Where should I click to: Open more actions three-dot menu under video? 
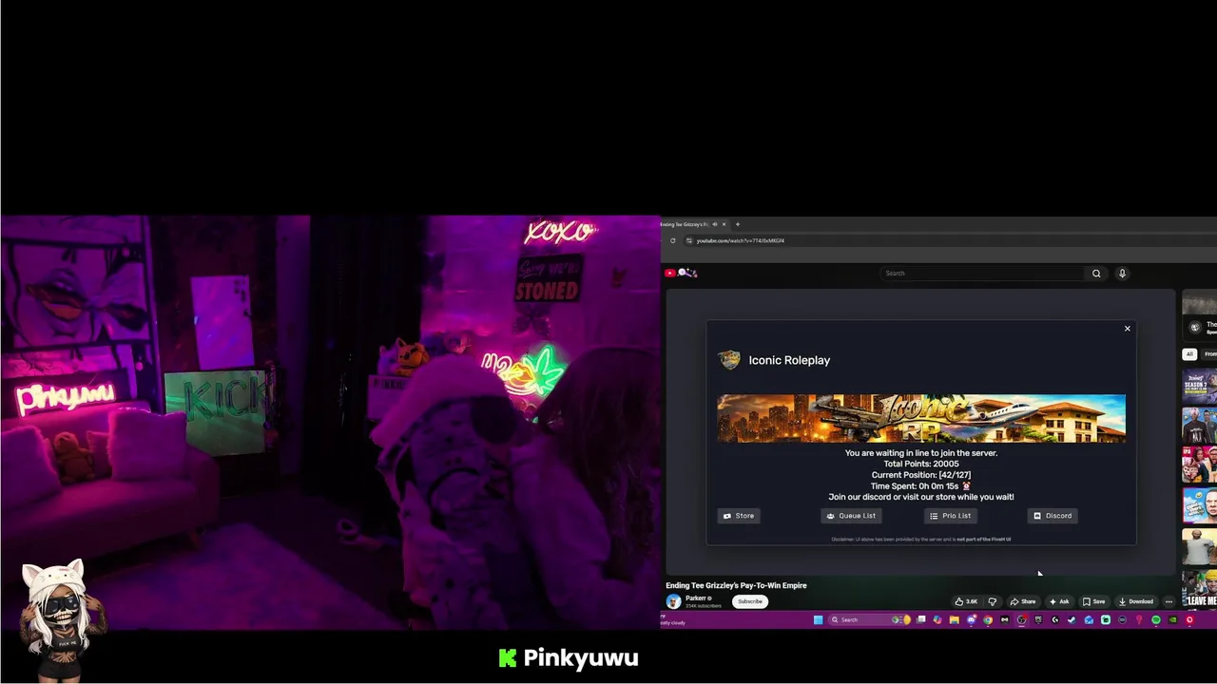[1169, 601]
